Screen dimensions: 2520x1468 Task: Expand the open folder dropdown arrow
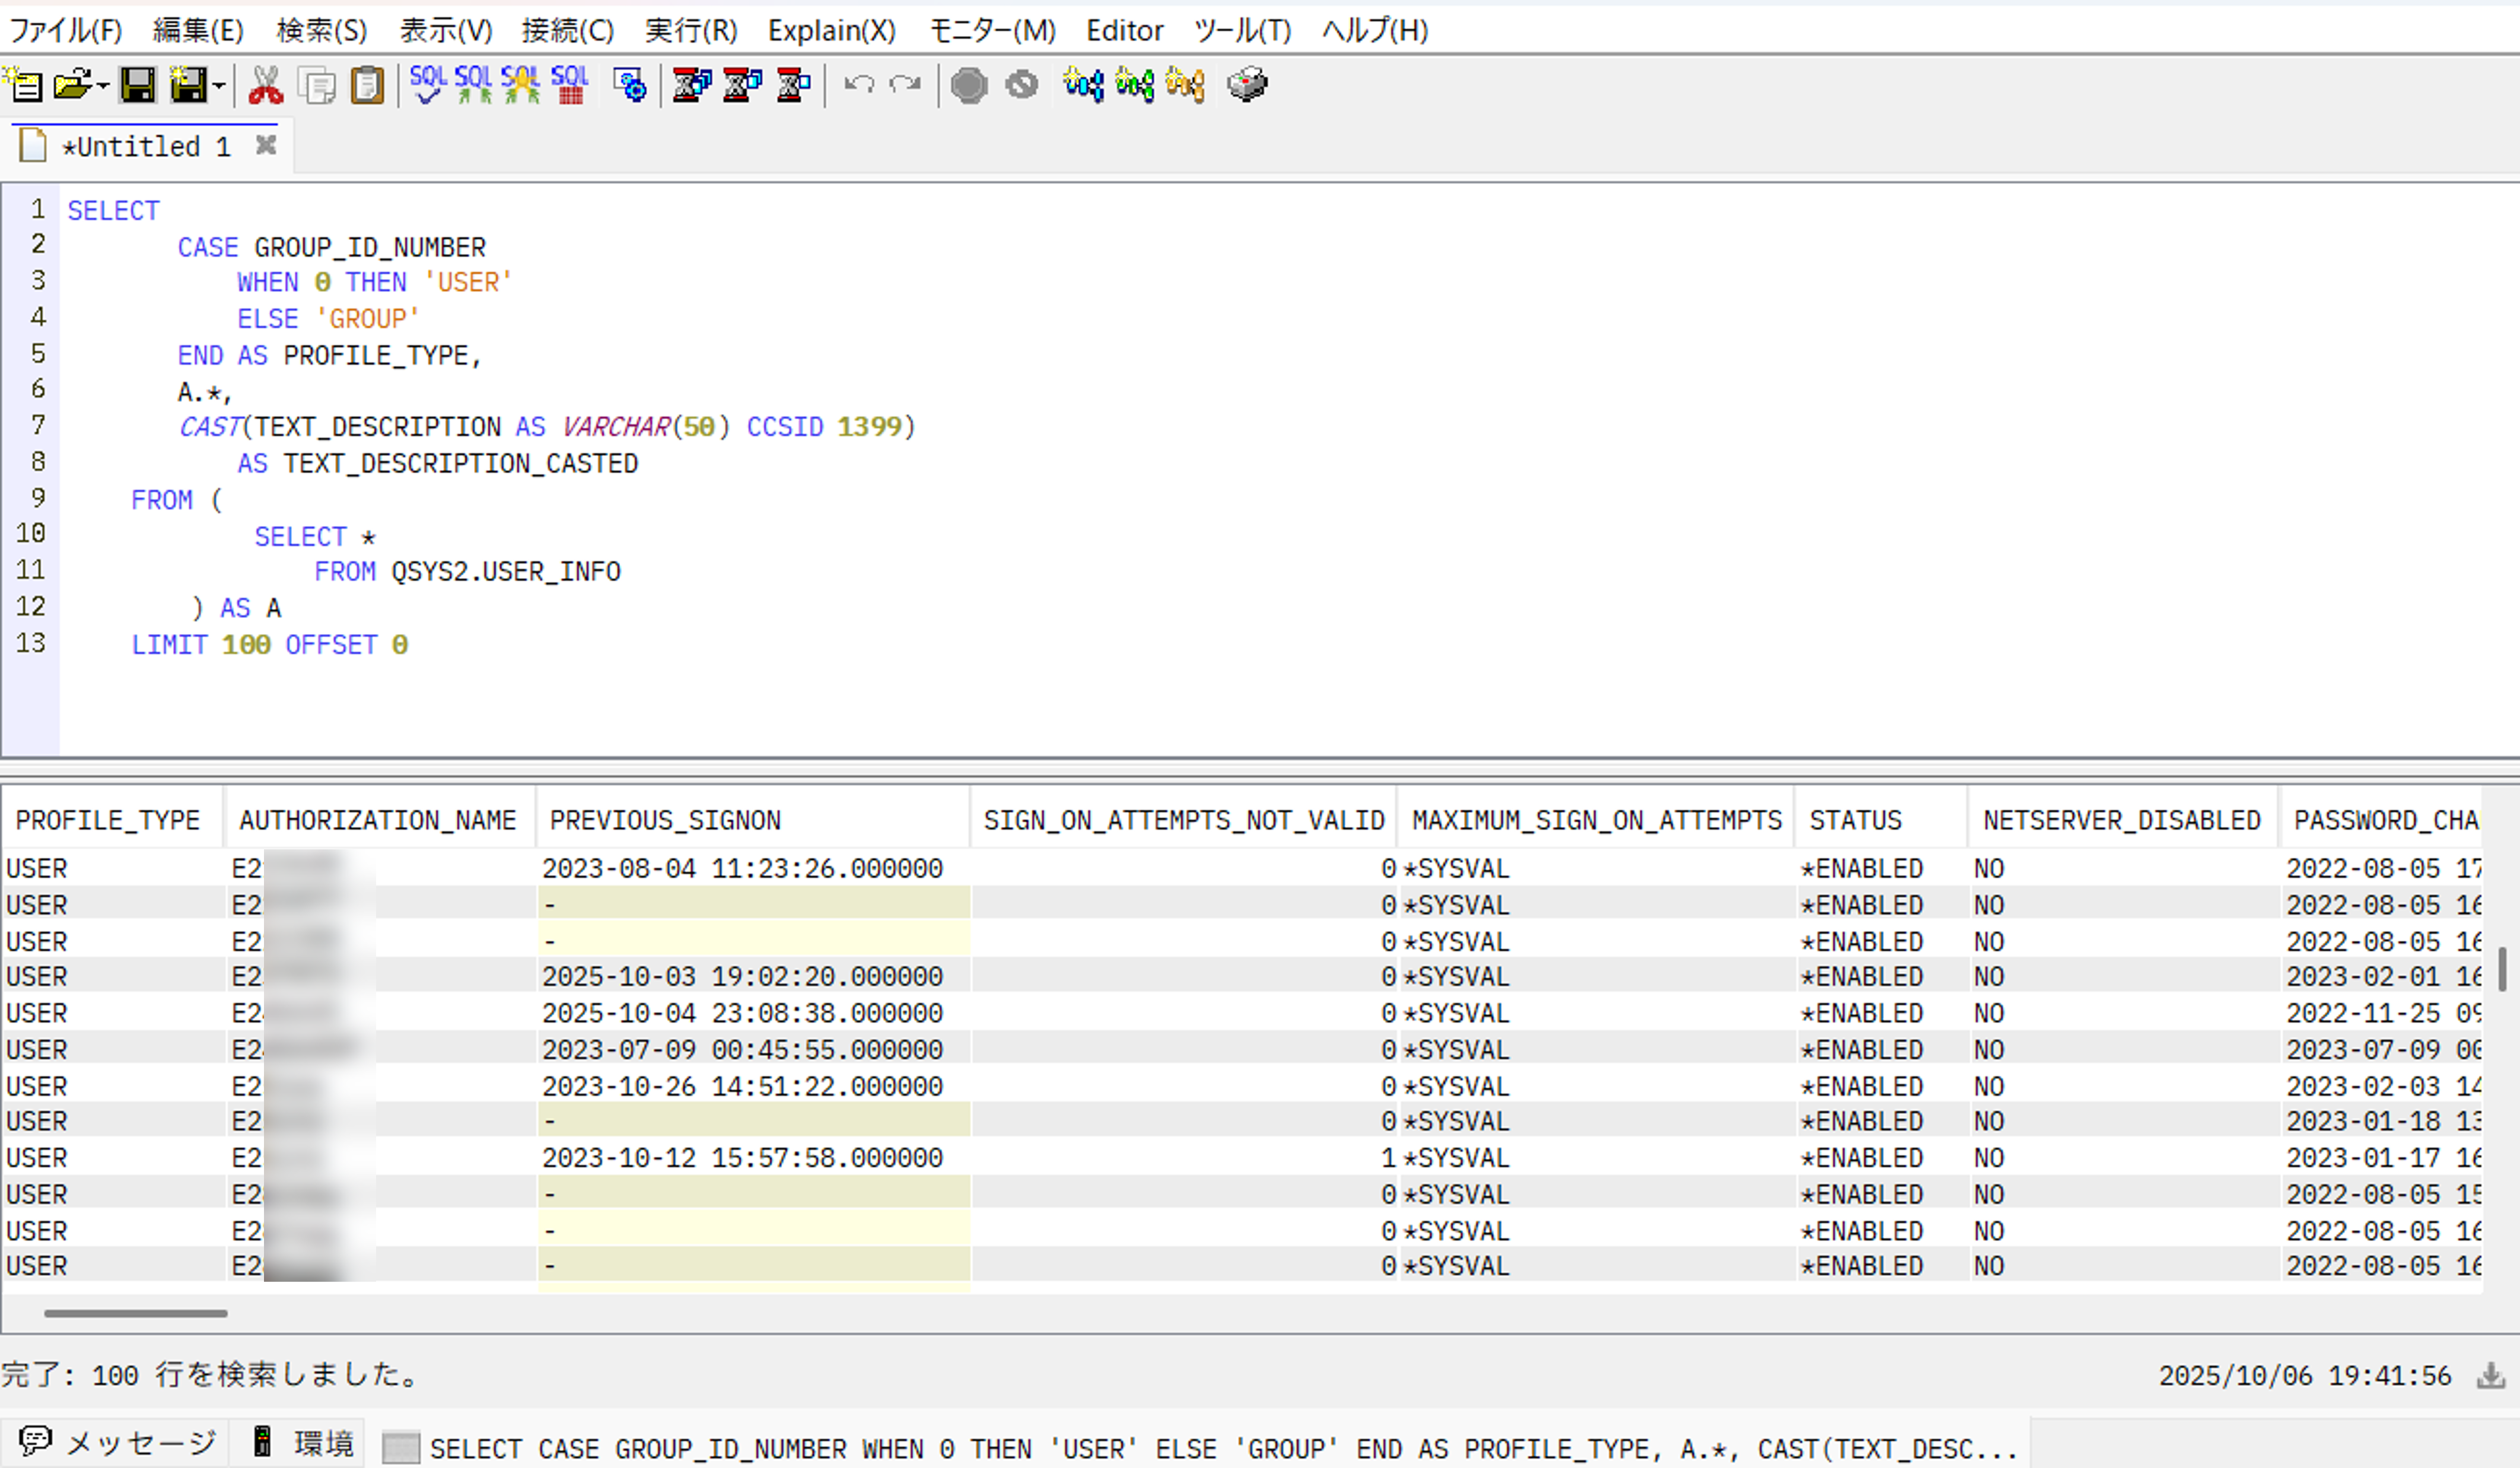click(x=102, y=86)
